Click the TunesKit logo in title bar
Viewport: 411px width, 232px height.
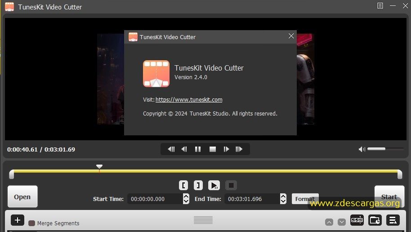pyautogui.click(x=9, y=7)
